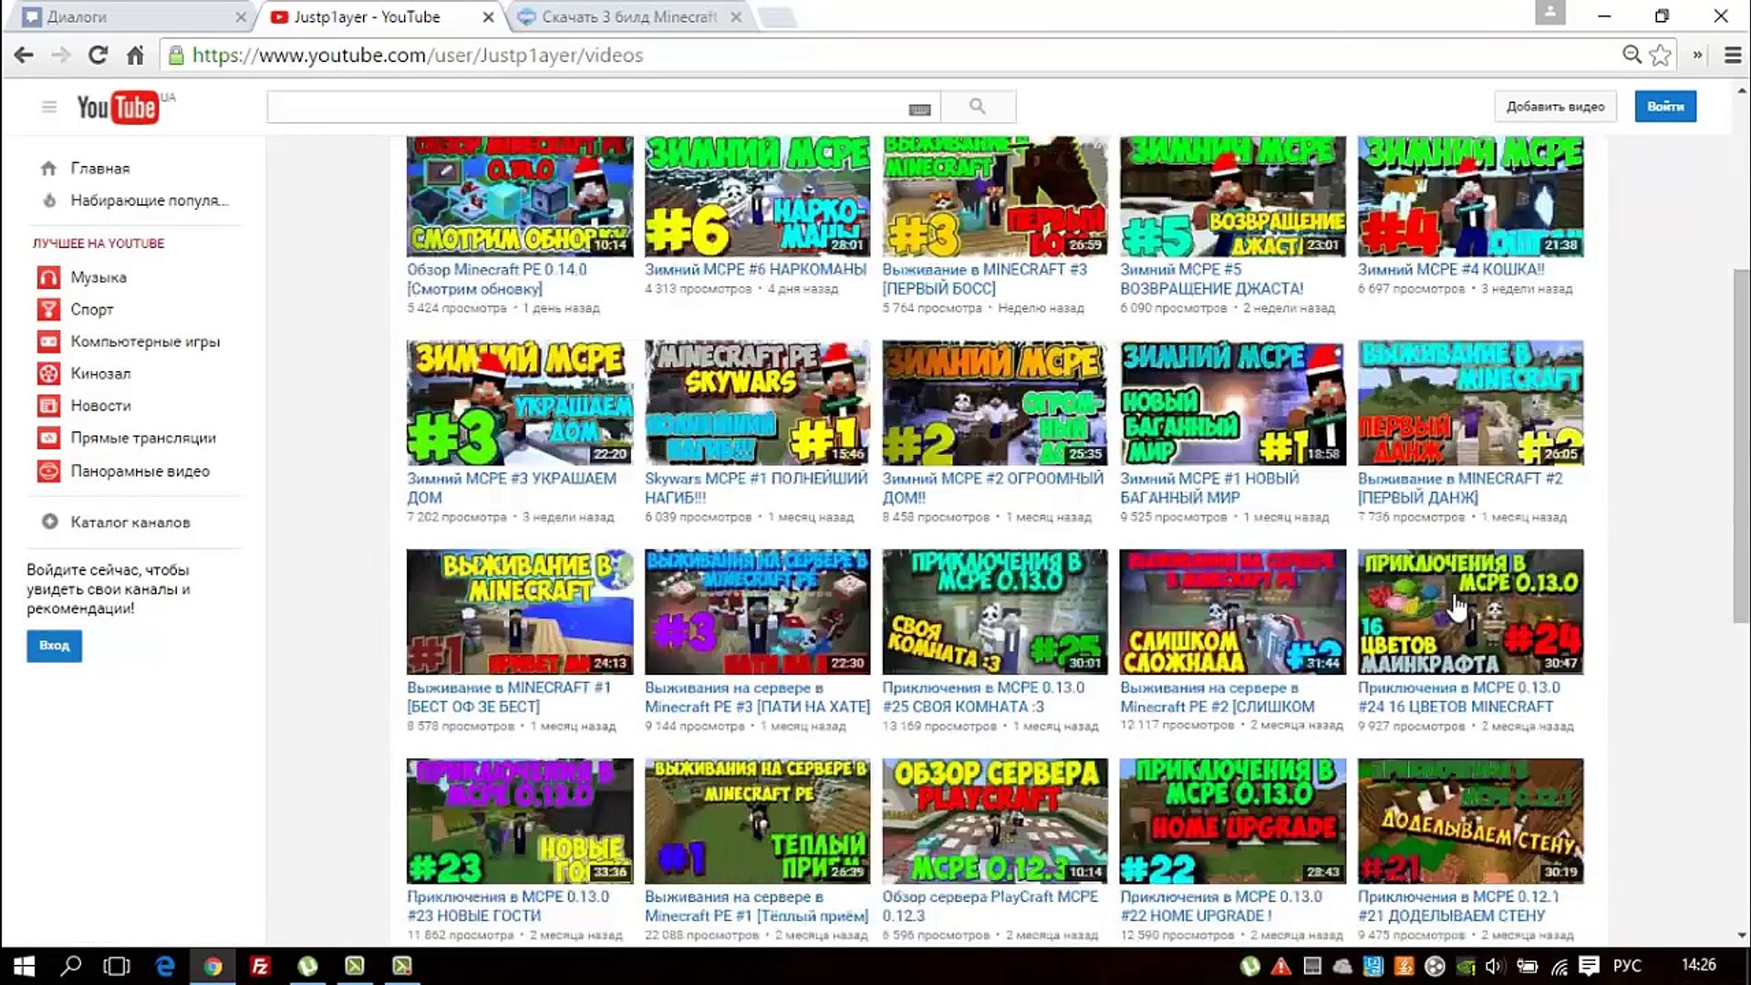Click the browser reload button

(98, 56)
